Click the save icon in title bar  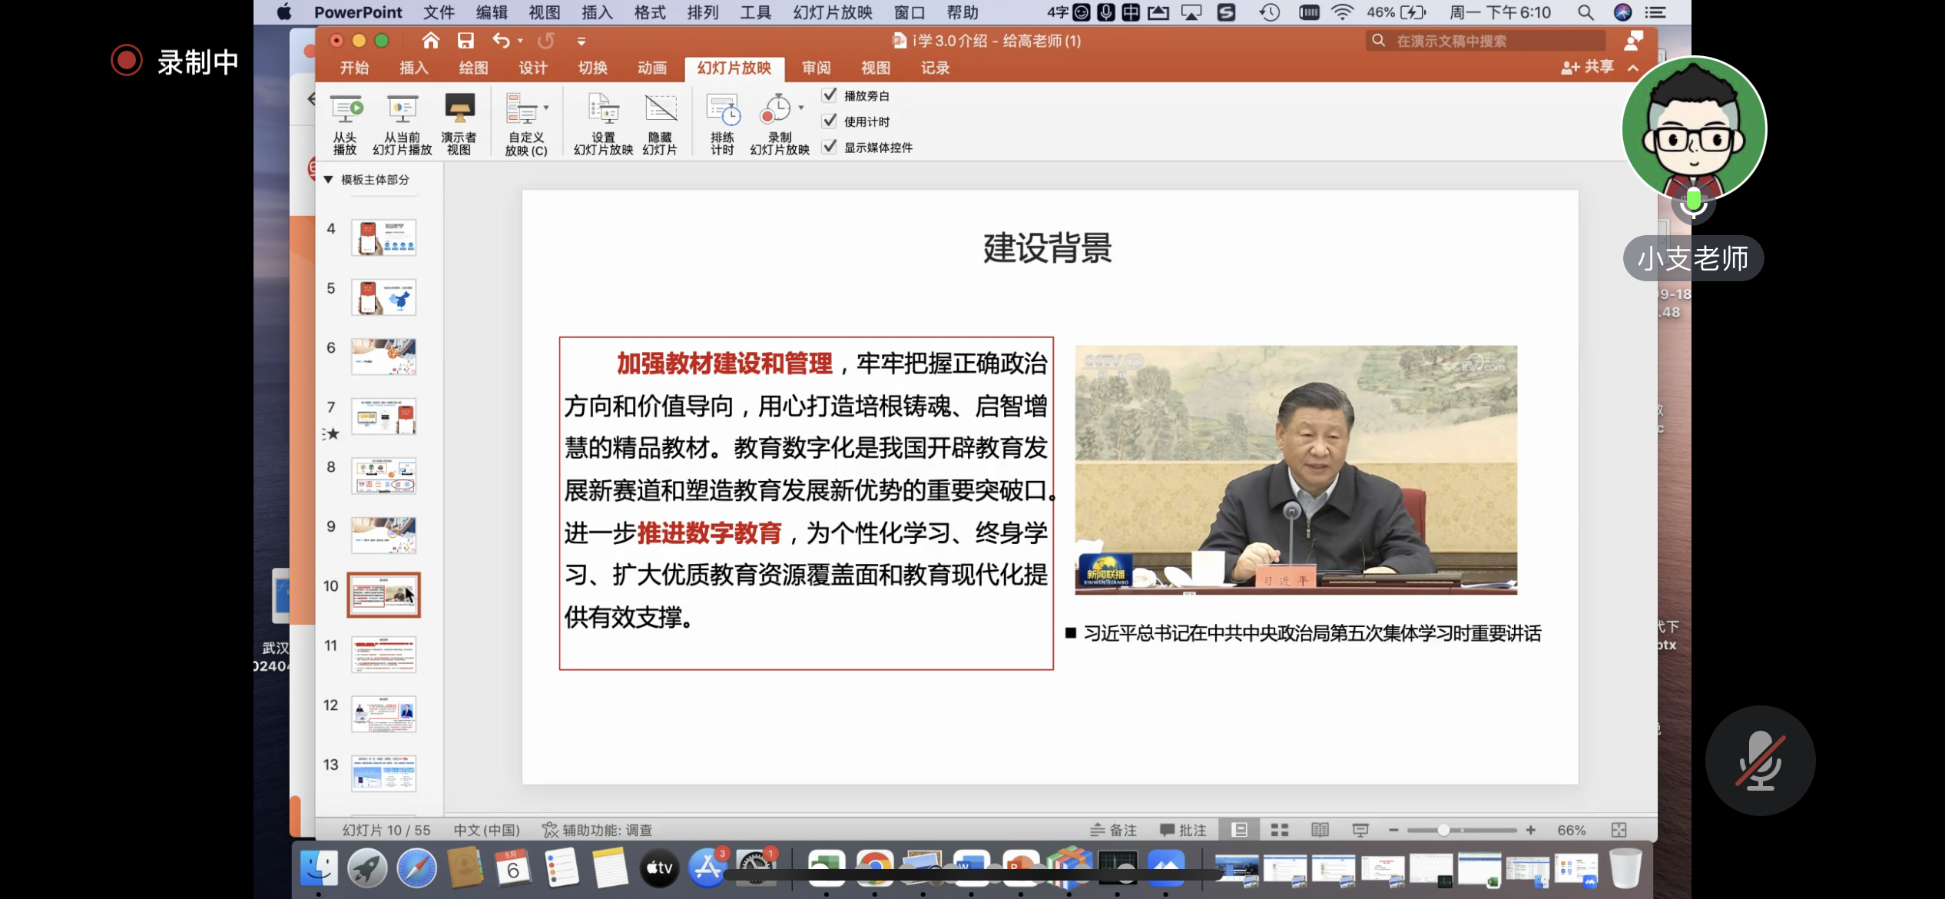coord(466,41)
